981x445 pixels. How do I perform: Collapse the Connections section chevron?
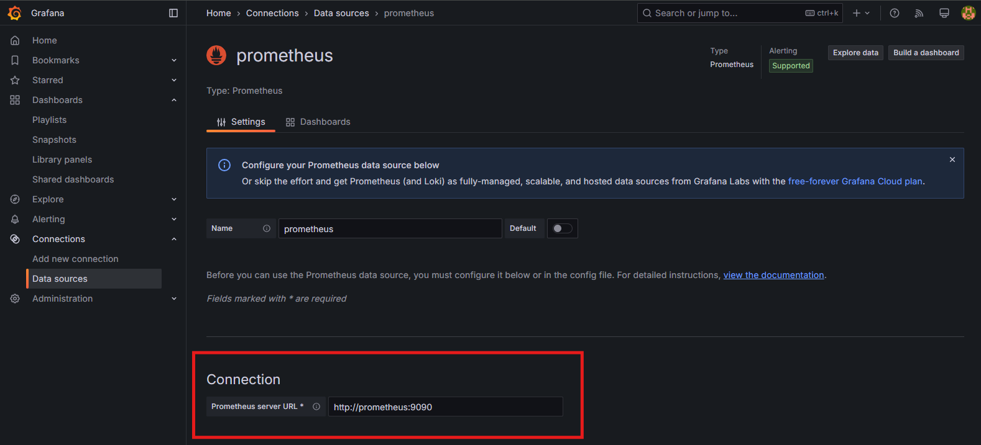click(x=174, y=239)
